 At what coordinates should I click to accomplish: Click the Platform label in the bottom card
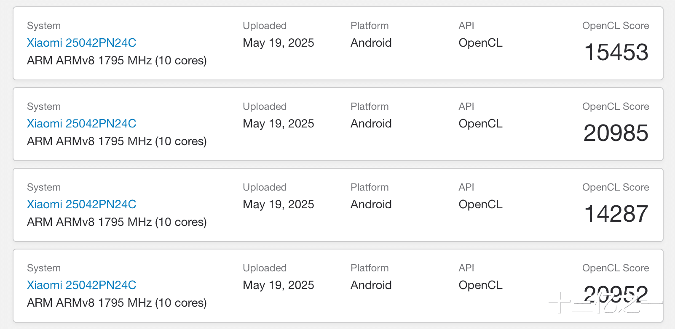pos(370,268)
